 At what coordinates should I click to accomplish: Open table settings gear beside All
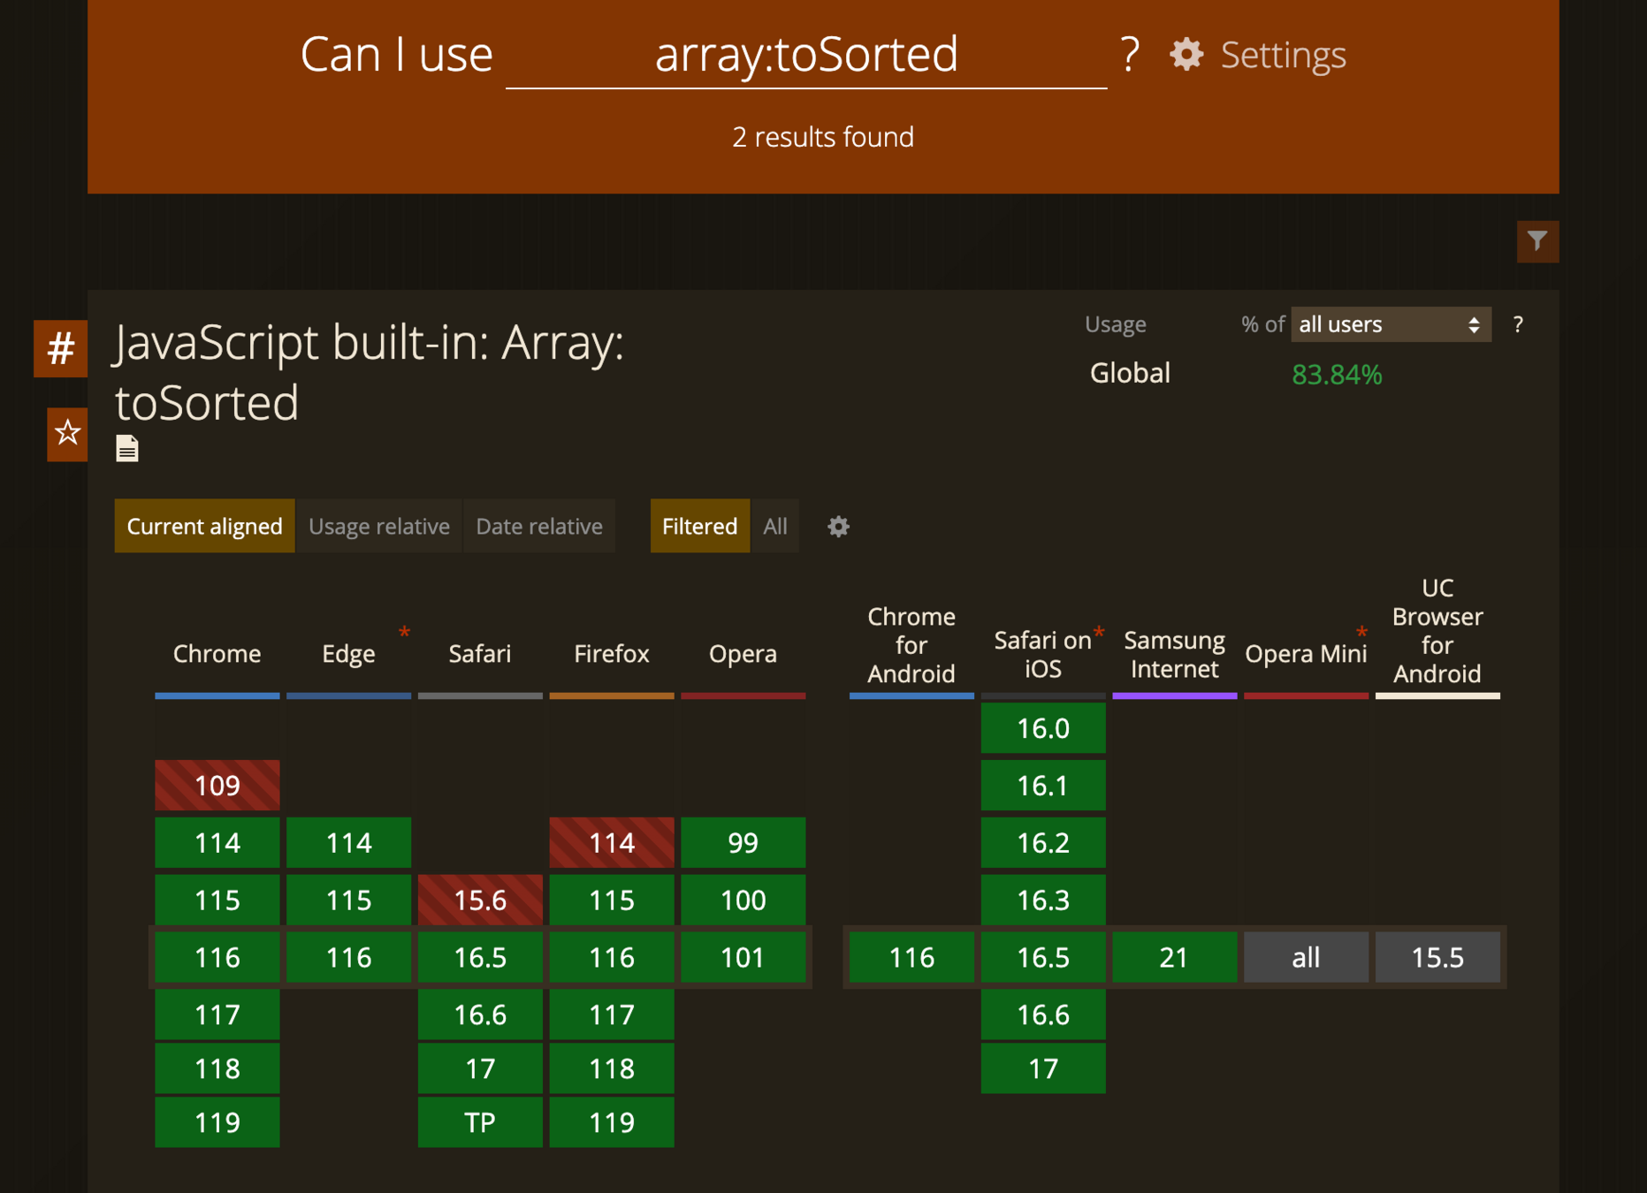pyautogui.click(x=838, y=527)
